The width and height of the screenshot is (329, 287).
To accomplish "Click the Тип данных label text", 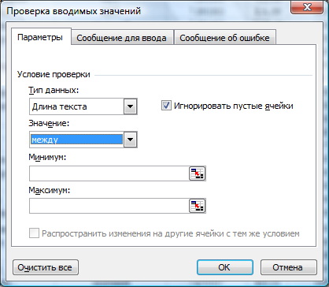I will [54, 91].
